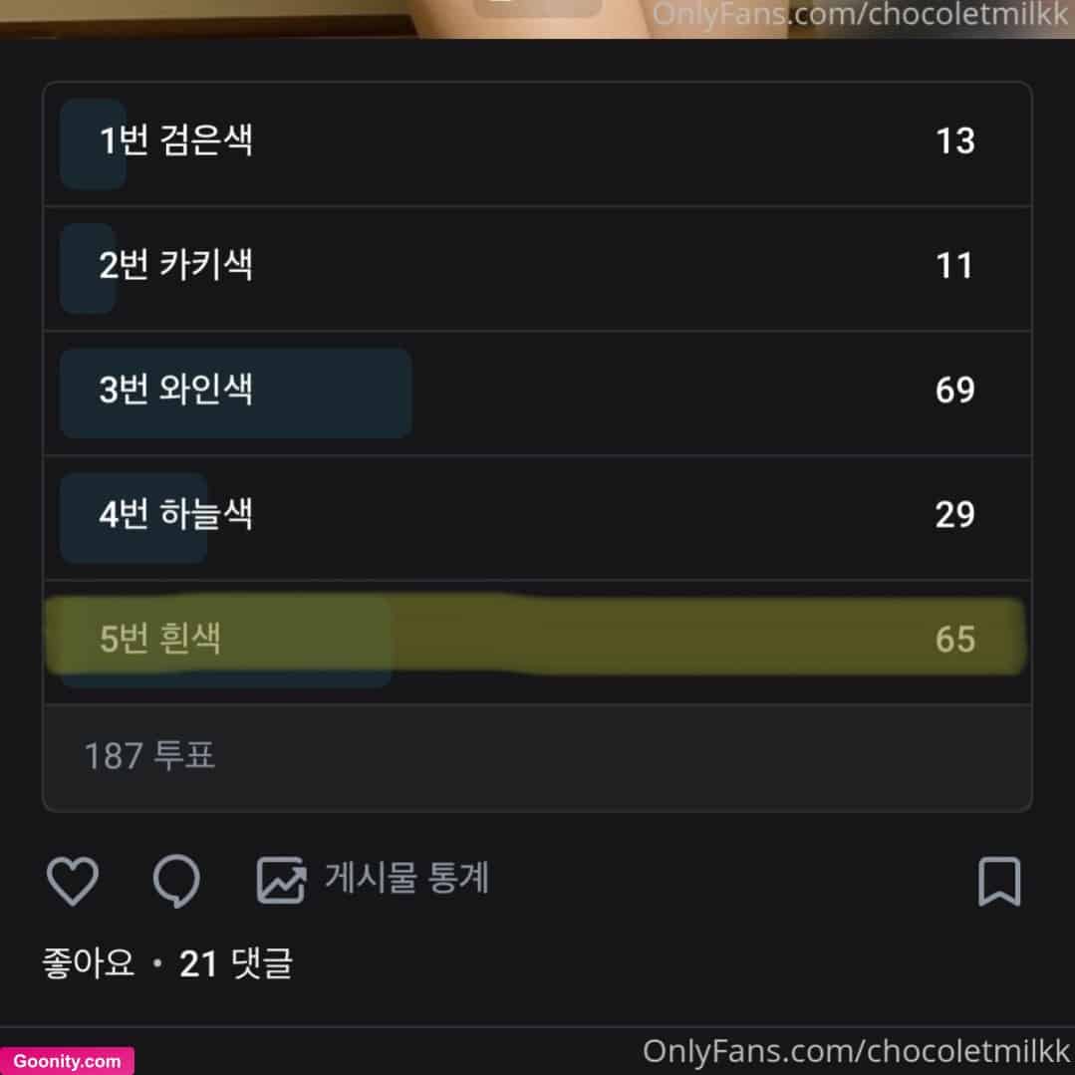Viewport: 1075px width, 1075px height.
Task: Click the Goonity.com badge
Action: point(67,1061)
